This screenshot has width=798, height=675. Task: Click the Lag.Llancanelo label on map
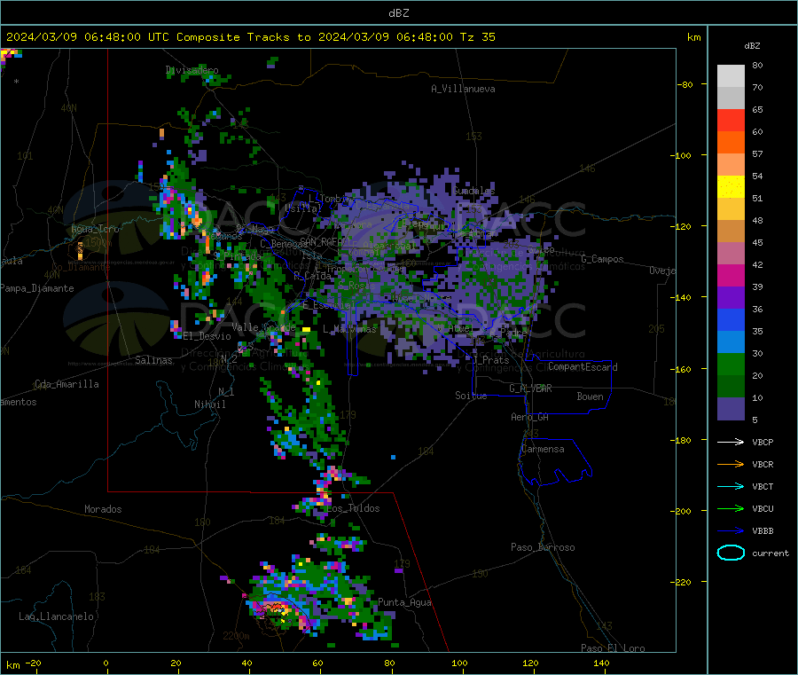57,616
